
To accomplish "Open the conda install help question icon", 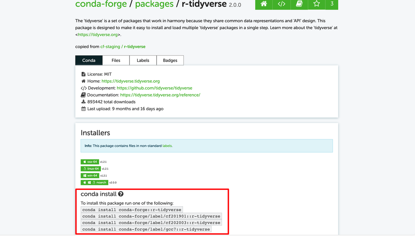I will [x=121, y=194].
